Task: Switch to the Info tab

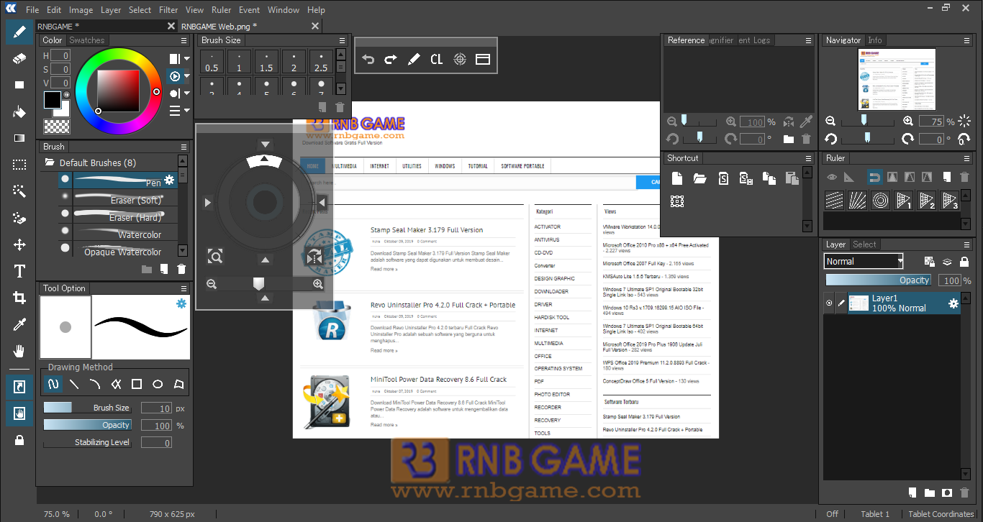Action: click(x=875, y=40)
